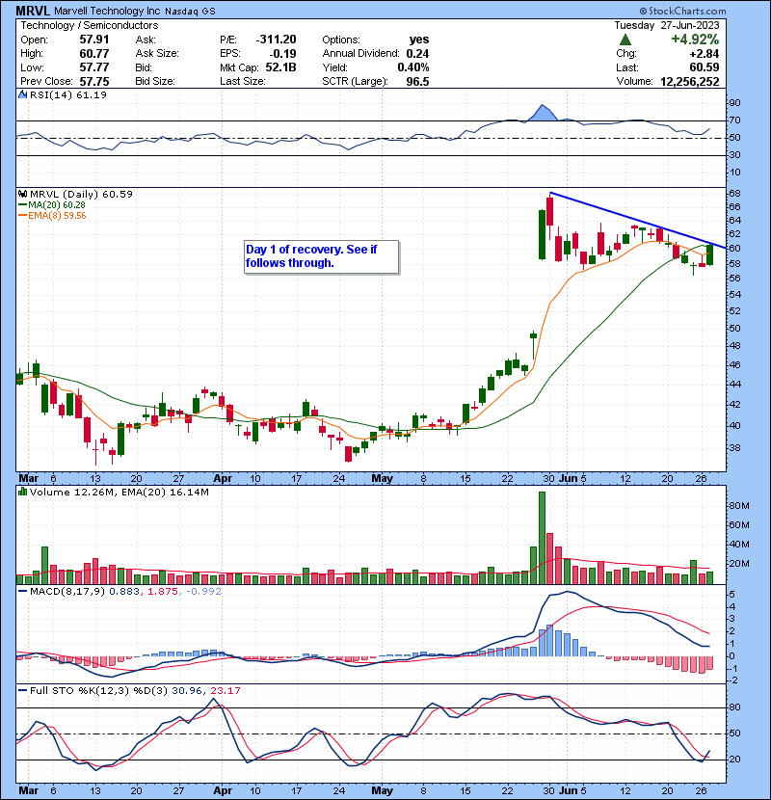This screenshot has height=800, width=771.
Task: Click the MA(20) 60.28 legend entry
Action: [x=57, y=205]
